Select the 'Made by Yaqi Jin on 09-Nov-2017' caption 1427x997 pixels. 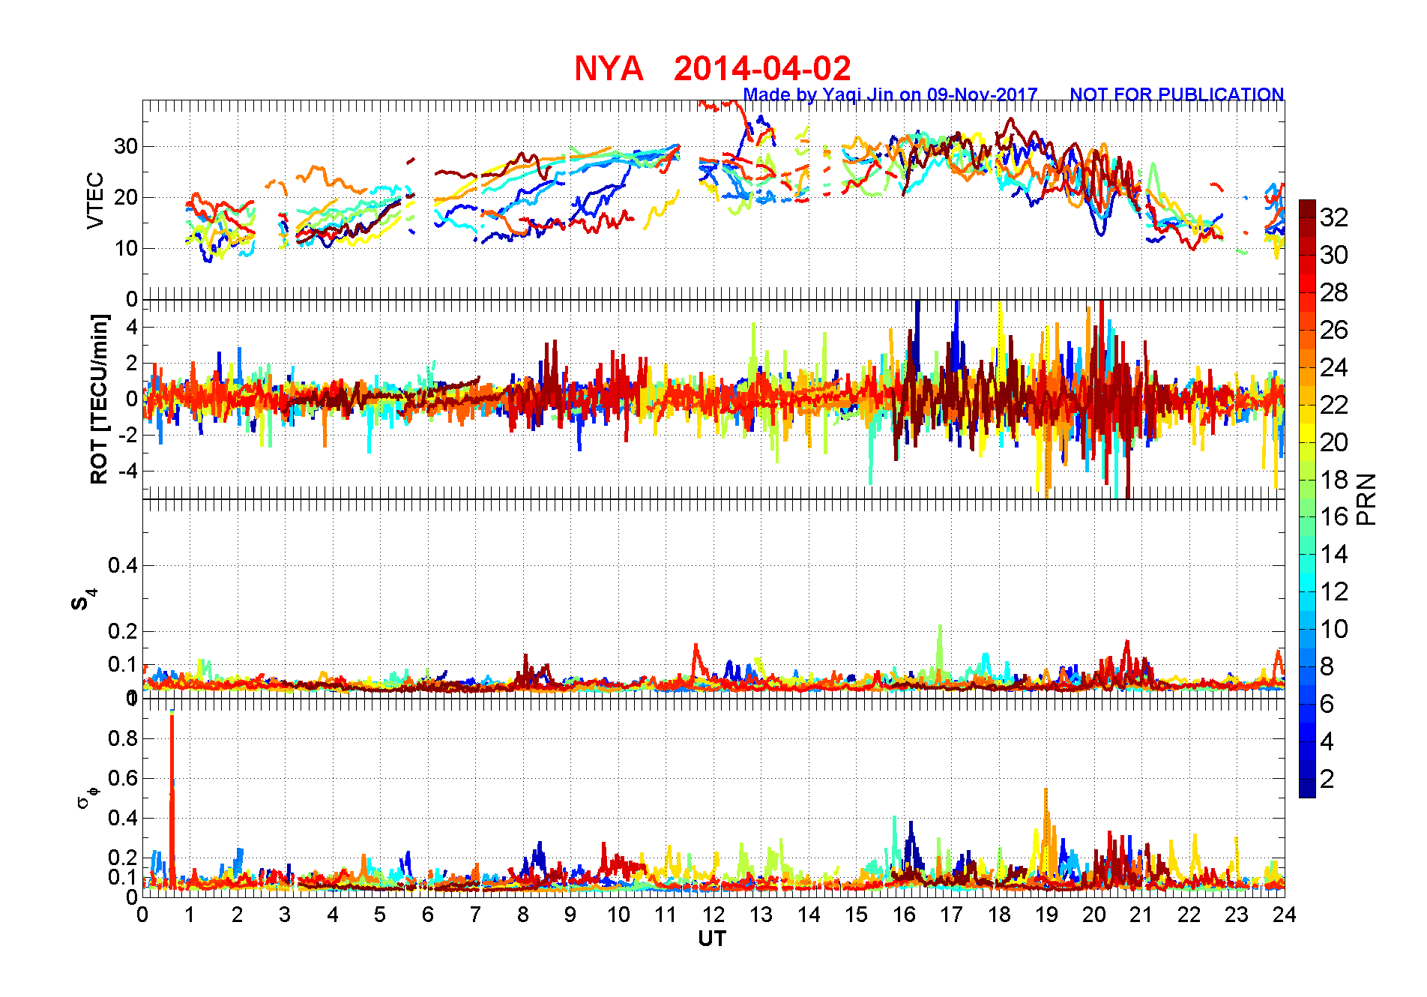point(890,94)
